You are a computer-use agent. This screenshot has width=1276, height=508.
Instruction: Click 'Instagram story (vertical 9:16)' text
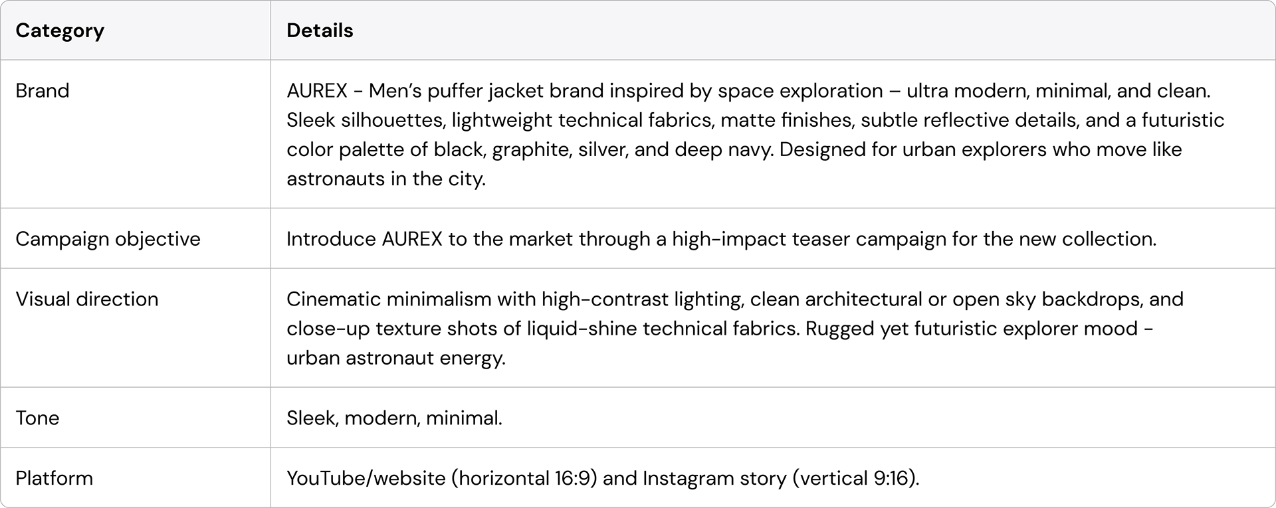click(780, 478)
